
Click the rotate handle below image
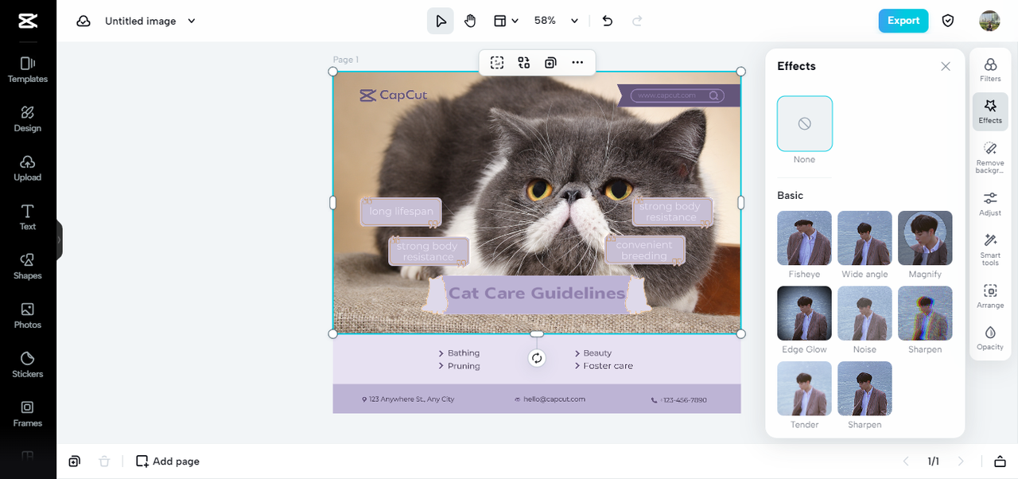537,358
